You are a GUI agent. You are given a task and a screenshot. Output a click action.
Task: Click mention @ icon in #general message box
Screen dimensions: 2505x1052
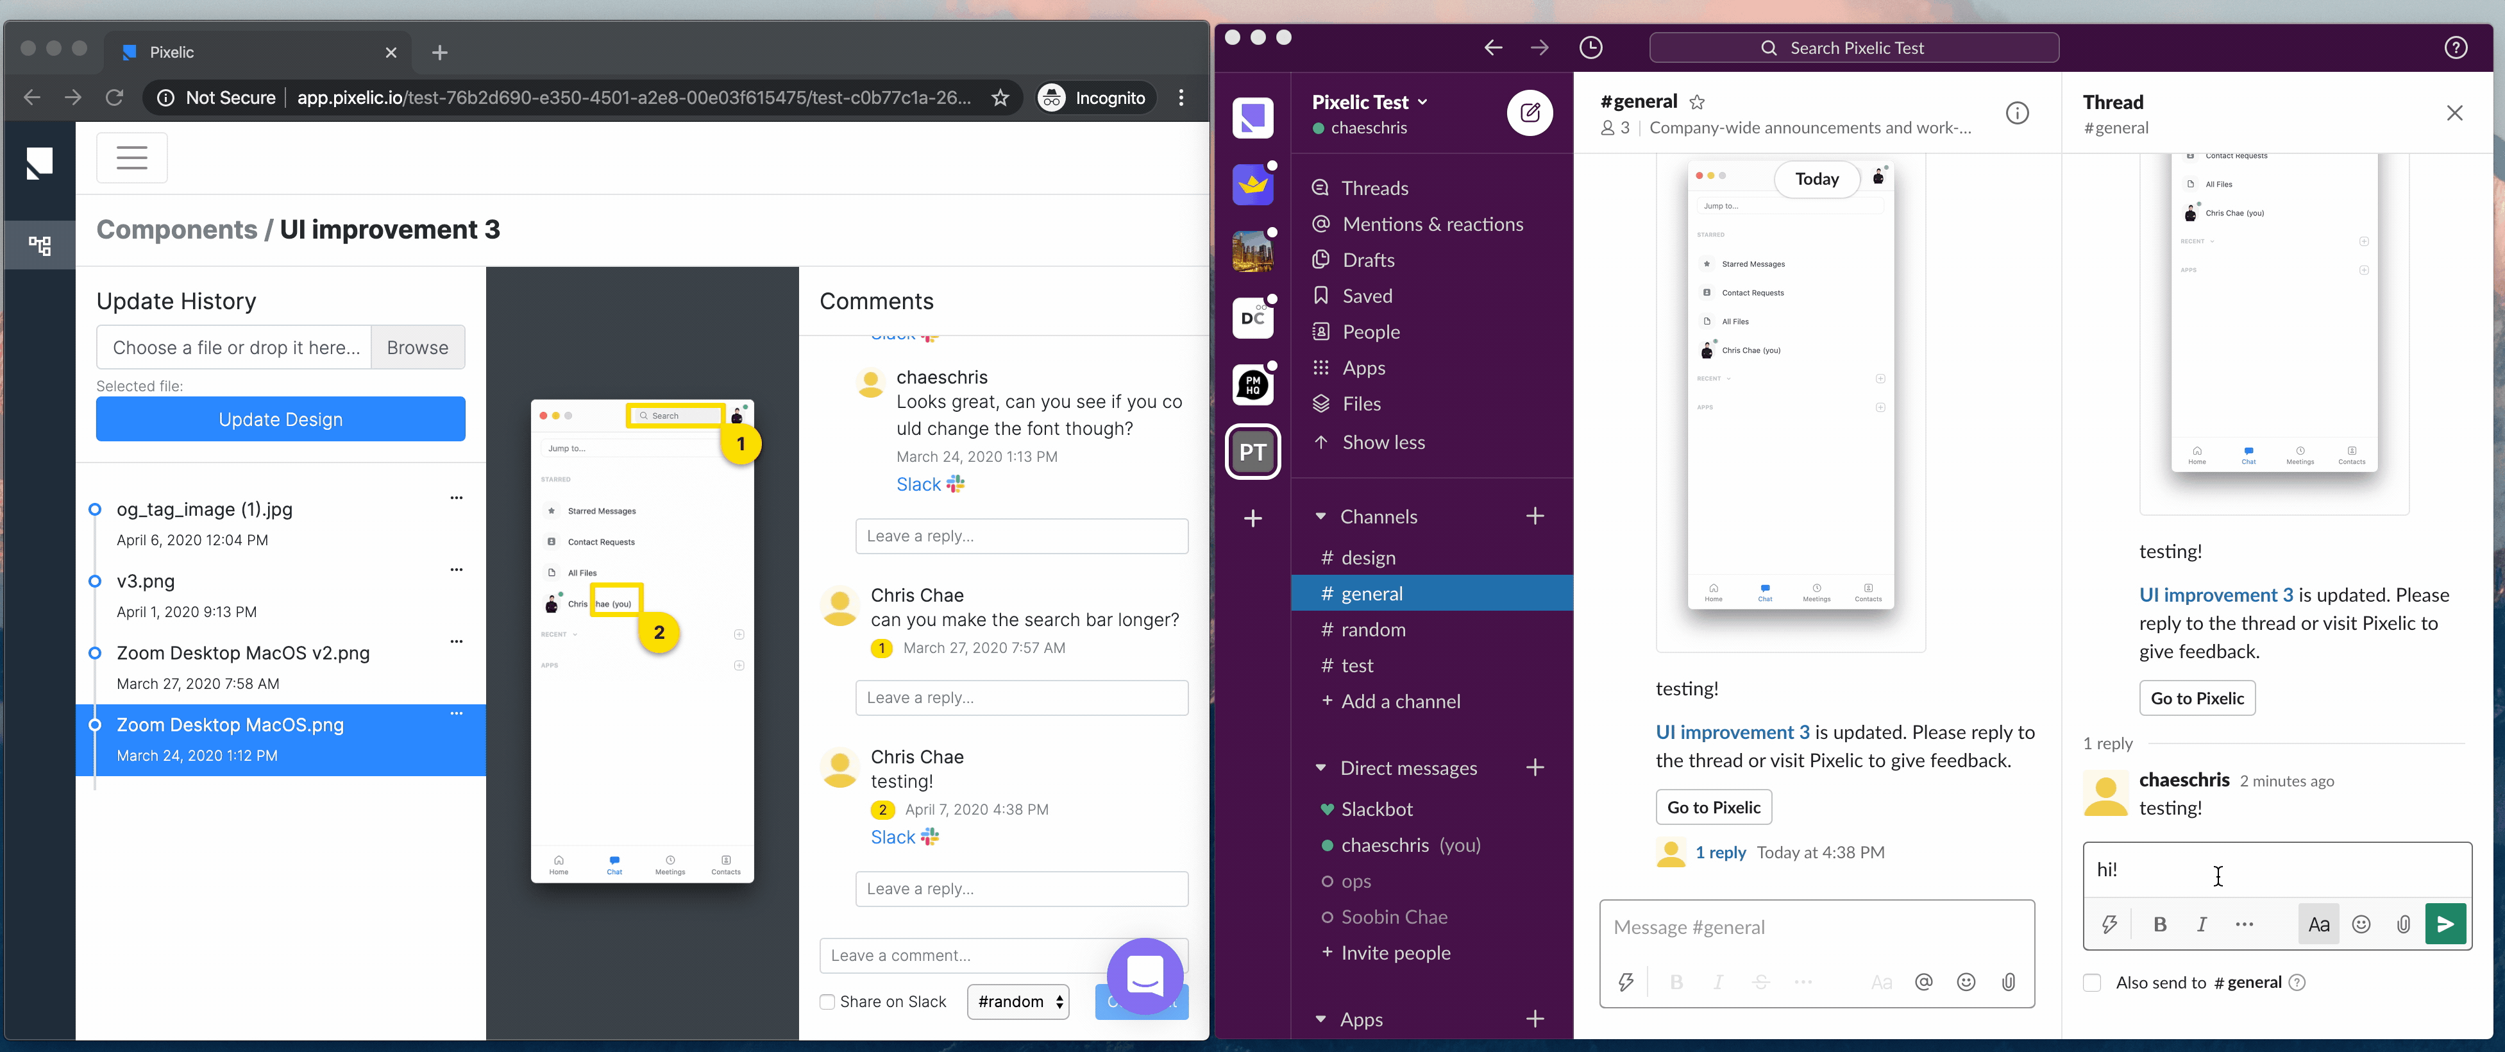pos(1923,982)
